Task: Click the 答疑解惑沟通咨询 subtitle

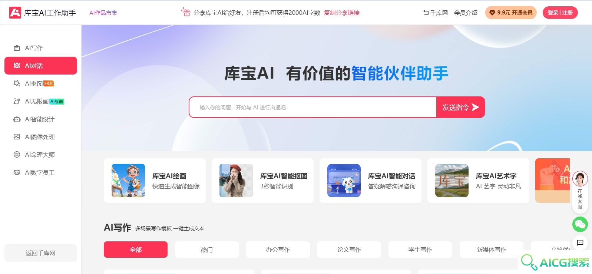Action: click(x=392, y=186)
